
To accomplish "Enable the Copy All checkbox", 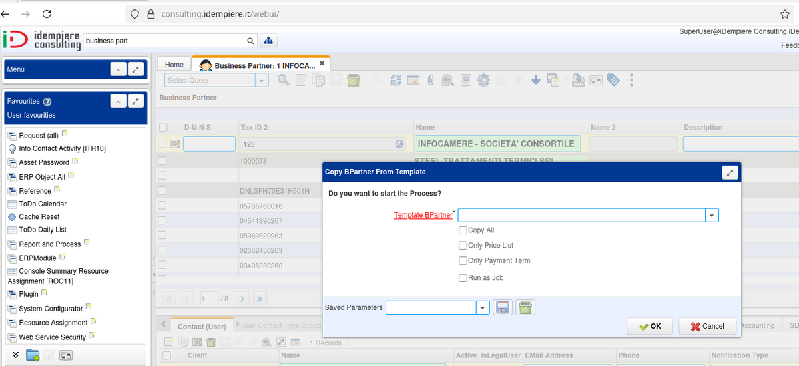I will point(463,230).
